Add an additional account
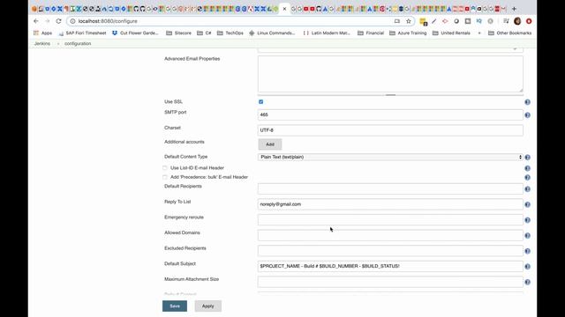Image resolution: width=565 pixels, height=317 pixels. click(x=270, y=144)
